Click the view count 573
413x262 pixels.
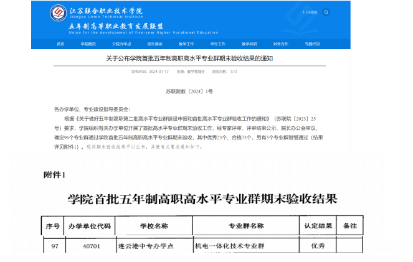coord(234,72)
